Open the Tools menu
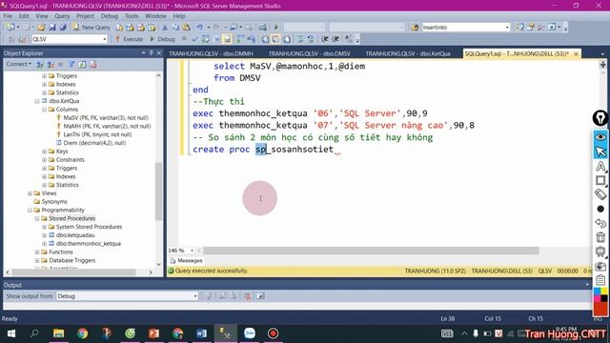Screen dimensions: 610x343 (x=132, y=16)
